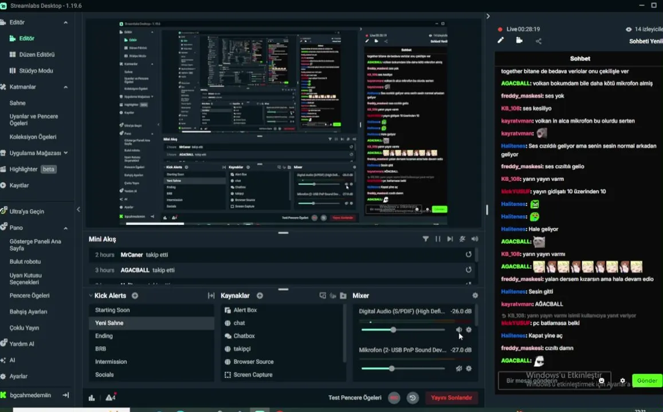Open performance stats bar chart icon

pyautogui.click(x=92, y=398)
